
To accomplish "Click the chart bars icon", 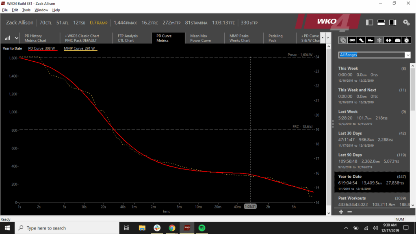I will (7, 38).
